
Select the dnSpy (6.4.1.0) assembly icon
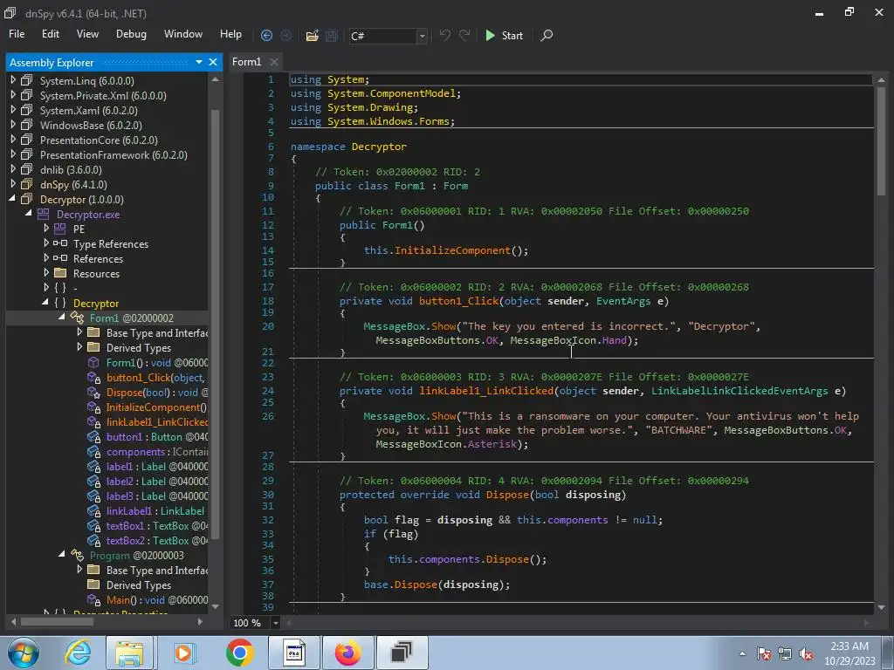27,184
